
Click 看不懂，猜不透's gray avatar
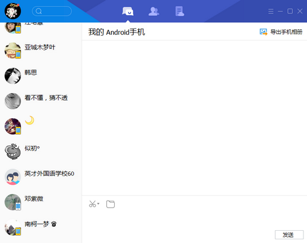[13, 101]
